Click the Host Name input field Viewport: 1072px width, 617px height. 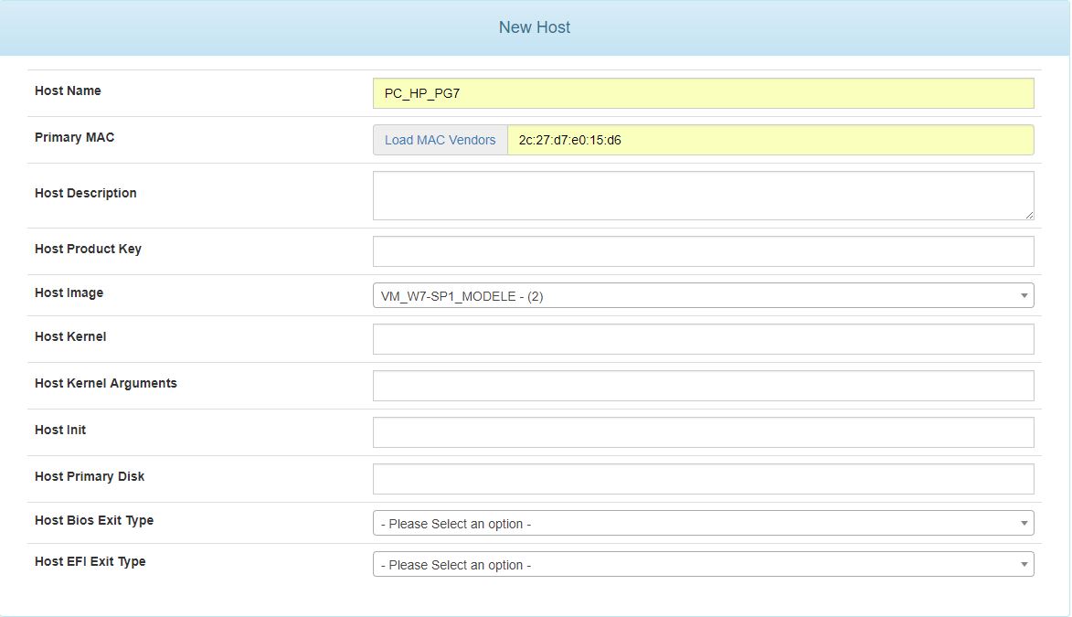703,93
